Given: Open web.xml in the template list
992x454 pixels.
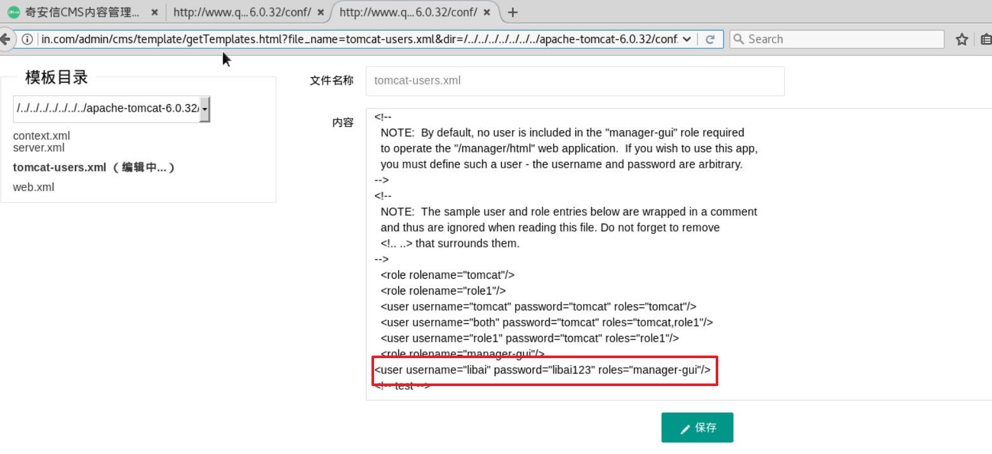Looking at the screenshot, I should click(34, 187).
